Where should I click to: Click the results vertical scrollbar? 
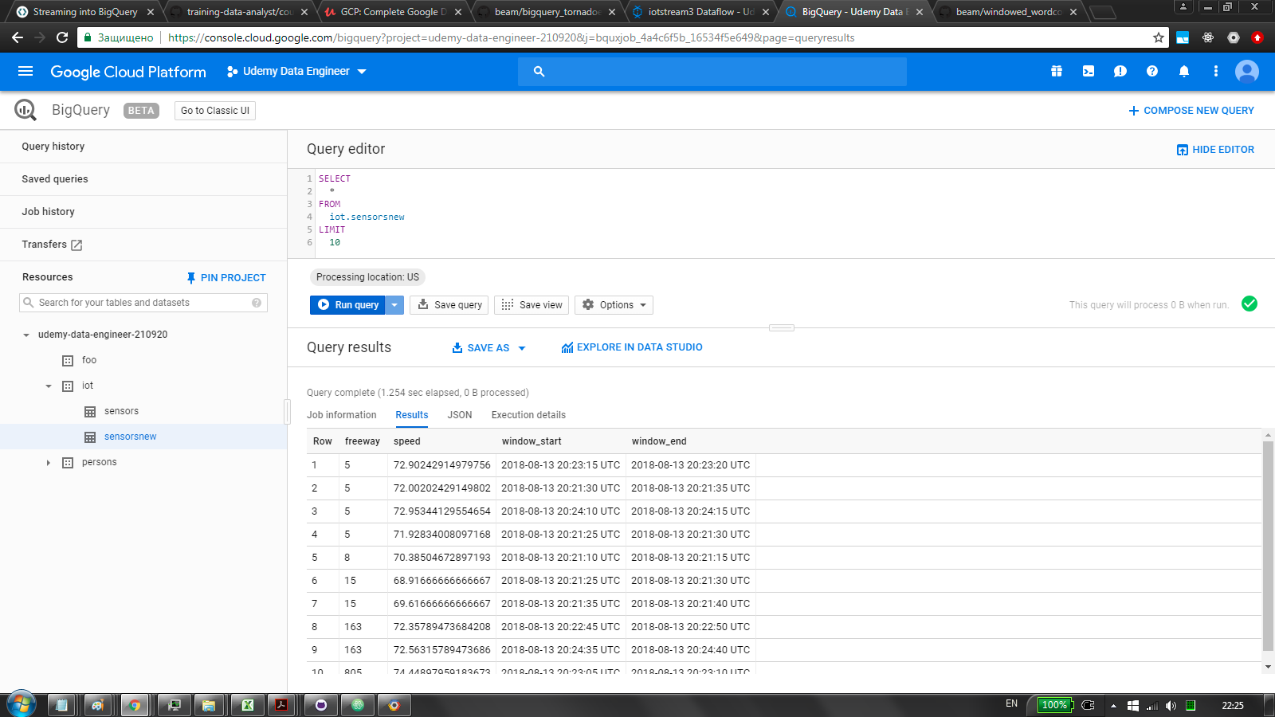(1268, 546)
